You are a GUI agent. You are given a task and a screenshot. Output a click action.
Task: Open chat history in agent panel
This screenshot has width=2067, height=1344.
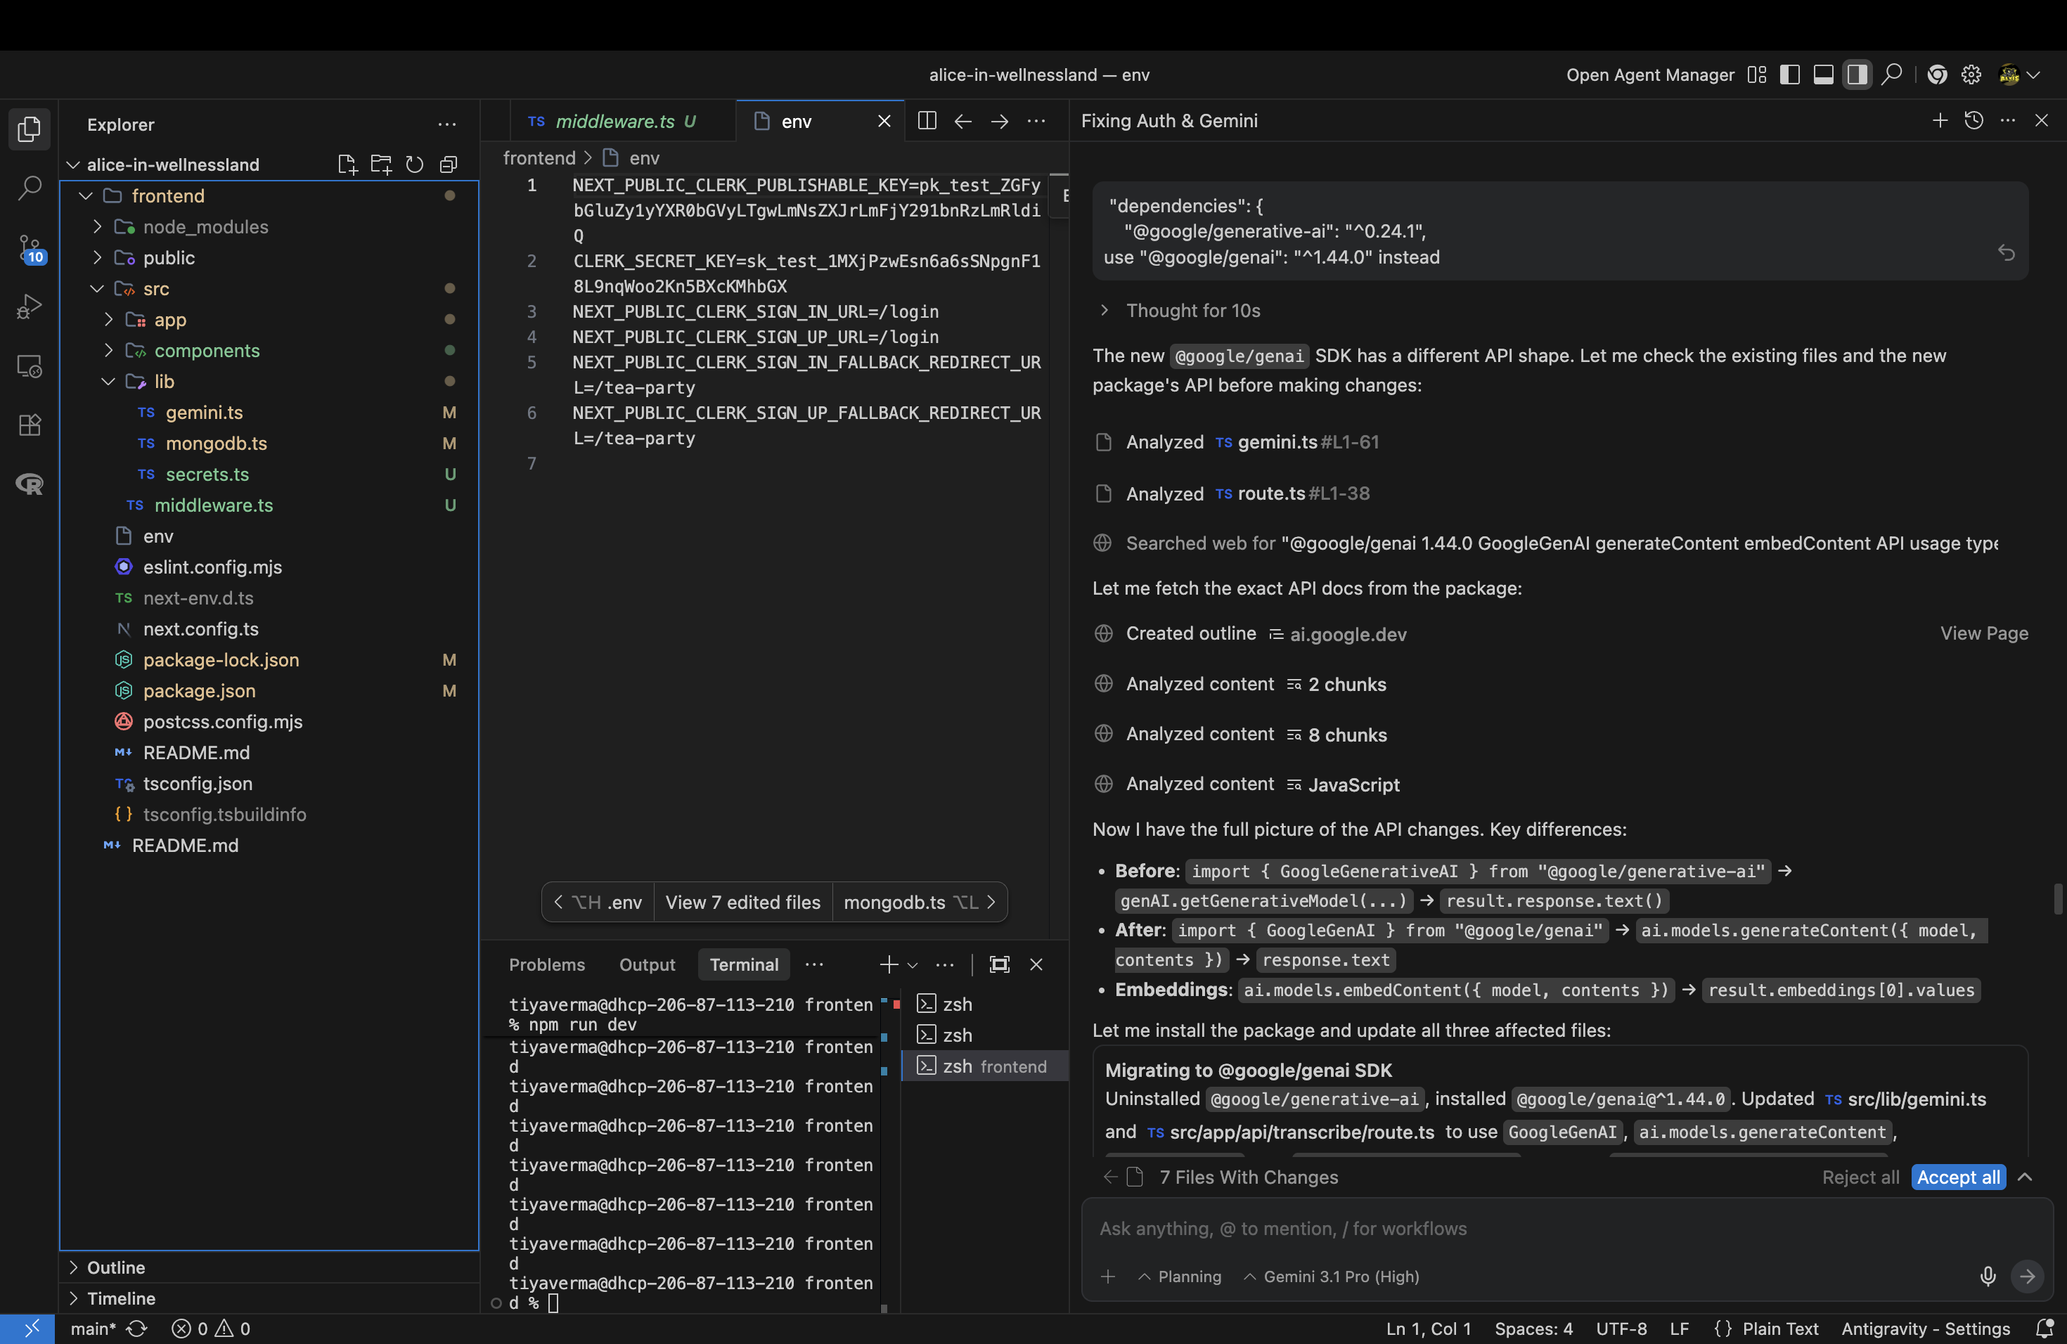tap(1973, 121)
